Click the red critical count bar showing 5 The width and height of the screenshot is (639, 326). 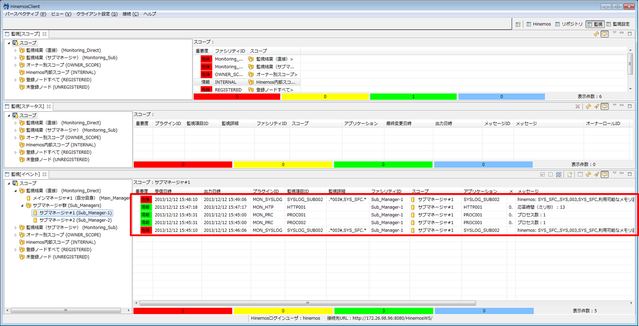click(237, 97)
